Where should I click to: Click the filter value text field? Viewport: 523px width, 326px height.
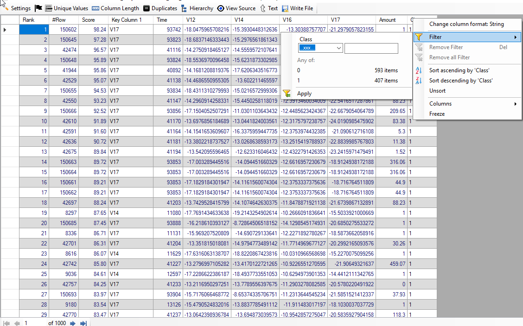click(371, 48)
